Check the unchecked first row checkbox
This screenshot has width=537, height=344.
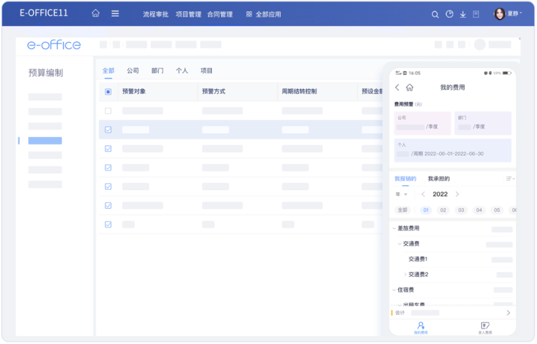[x=108, y=111]
